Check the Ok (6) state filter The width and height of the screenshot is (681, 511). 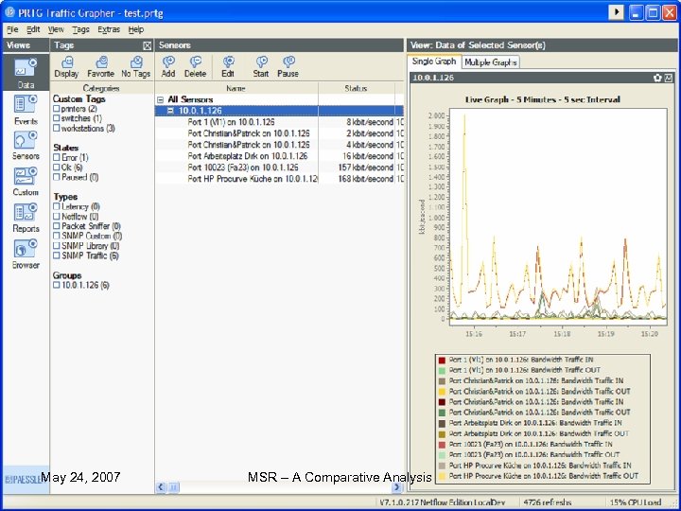(x=57, y=167)
